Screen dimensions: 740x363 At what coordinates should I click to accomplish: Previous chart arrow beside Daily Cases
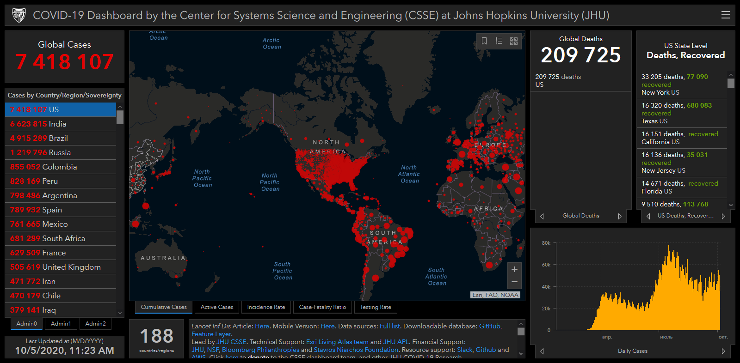[x=542, y=351]
